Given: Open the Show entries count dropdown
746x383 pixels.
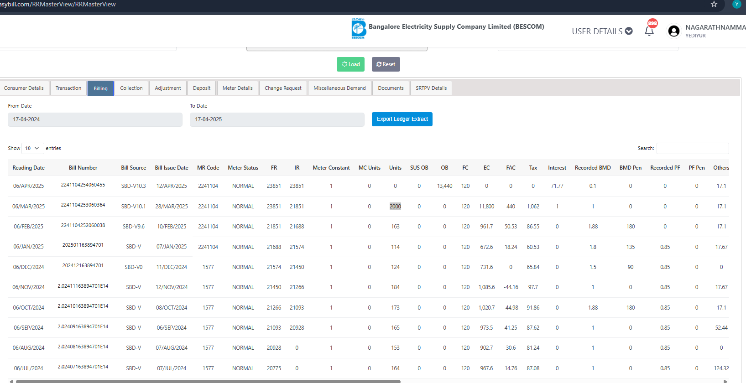Looking at the screenshot, I should pyautogui.click(x=33, y=148).
